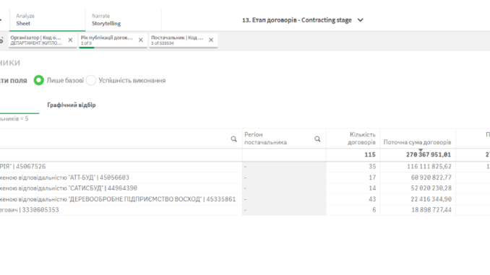Remove the Організатор selection filter
490x275 pixels.
pos(70,40)
